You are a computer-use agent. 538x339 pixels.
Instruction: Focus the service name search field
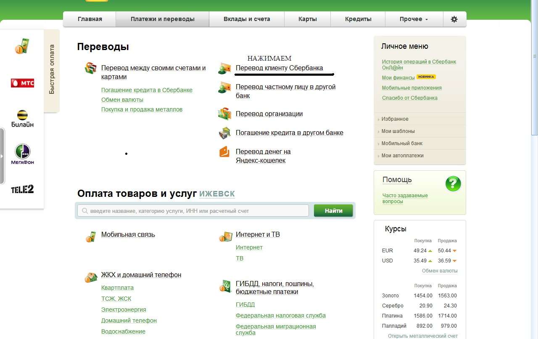193,211
